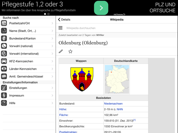Expand the Bundesland/Kanton row chevron
178x133 pixels.
pyautogui.click(x=52, y=38)
